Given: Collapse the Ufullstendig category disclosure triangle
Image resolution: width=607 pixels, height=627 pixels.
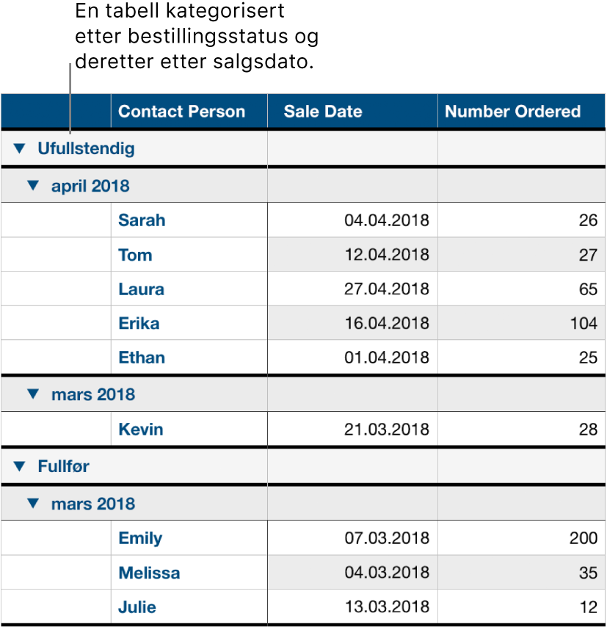Looking at the screenshot, I should coord(20,148).
